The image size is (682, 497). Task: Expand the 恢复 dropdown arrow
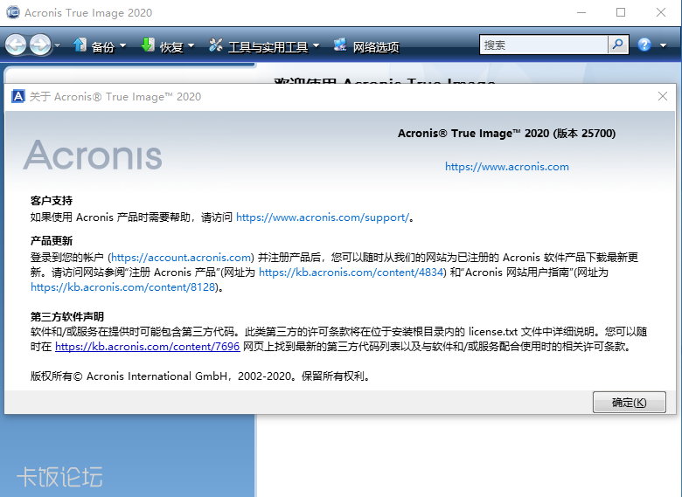tap(191, 45)
